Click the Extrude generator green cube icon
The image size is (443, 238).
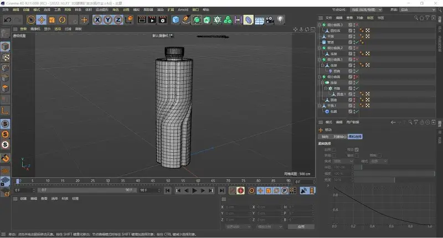(x=207, y=20)
